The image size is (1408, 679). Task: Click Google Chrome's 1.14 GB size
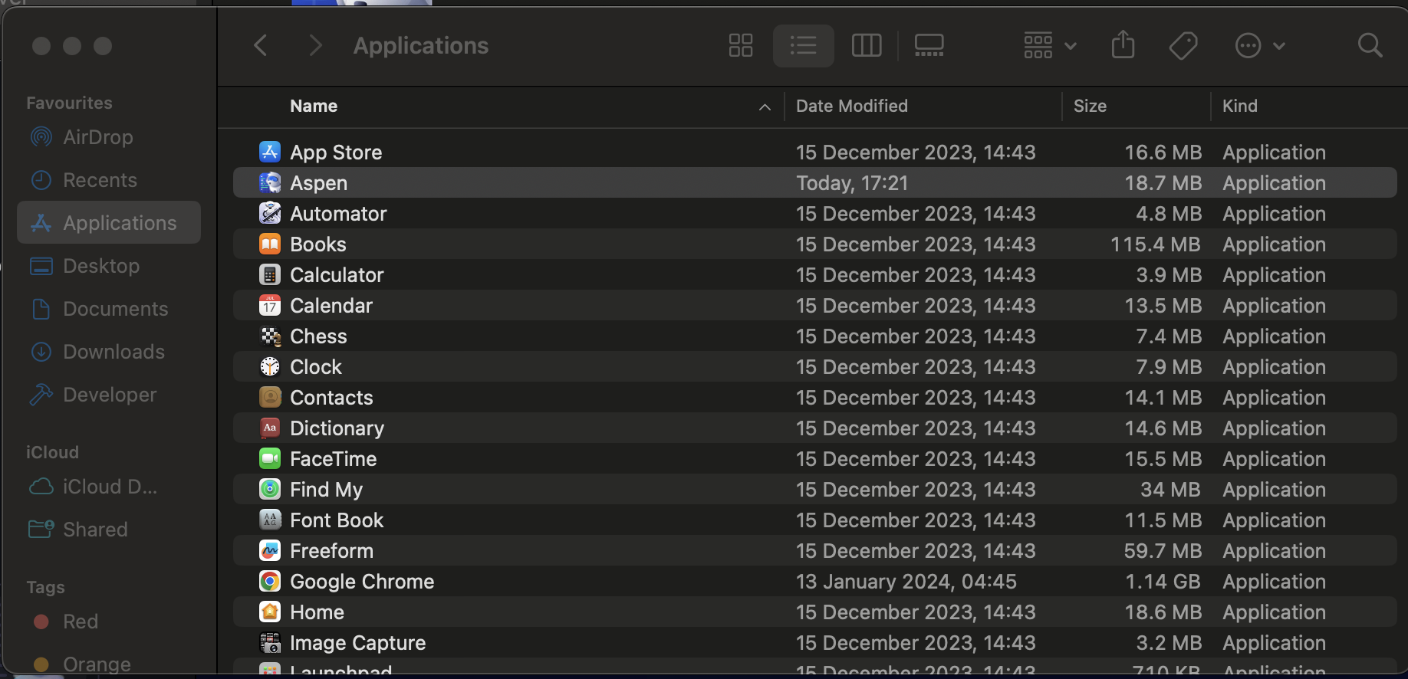pos(1163,582)
